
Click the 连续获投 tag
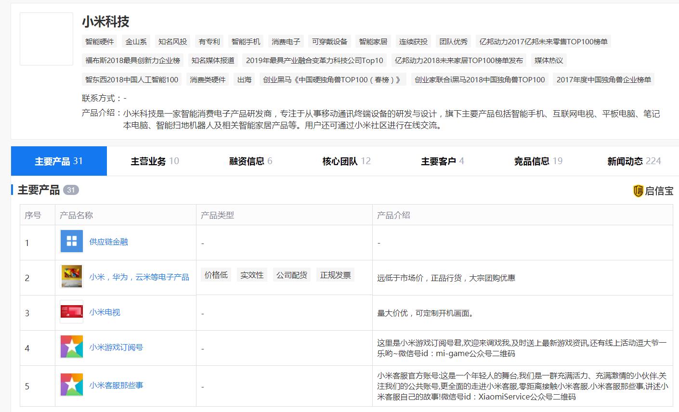(413, 41)
